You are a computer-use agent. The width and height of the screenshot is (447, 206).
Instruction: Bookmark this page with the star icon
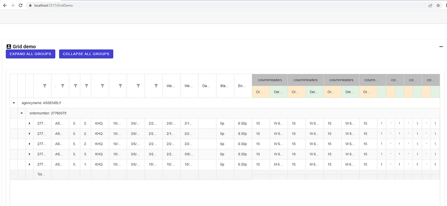click(438, 5)
